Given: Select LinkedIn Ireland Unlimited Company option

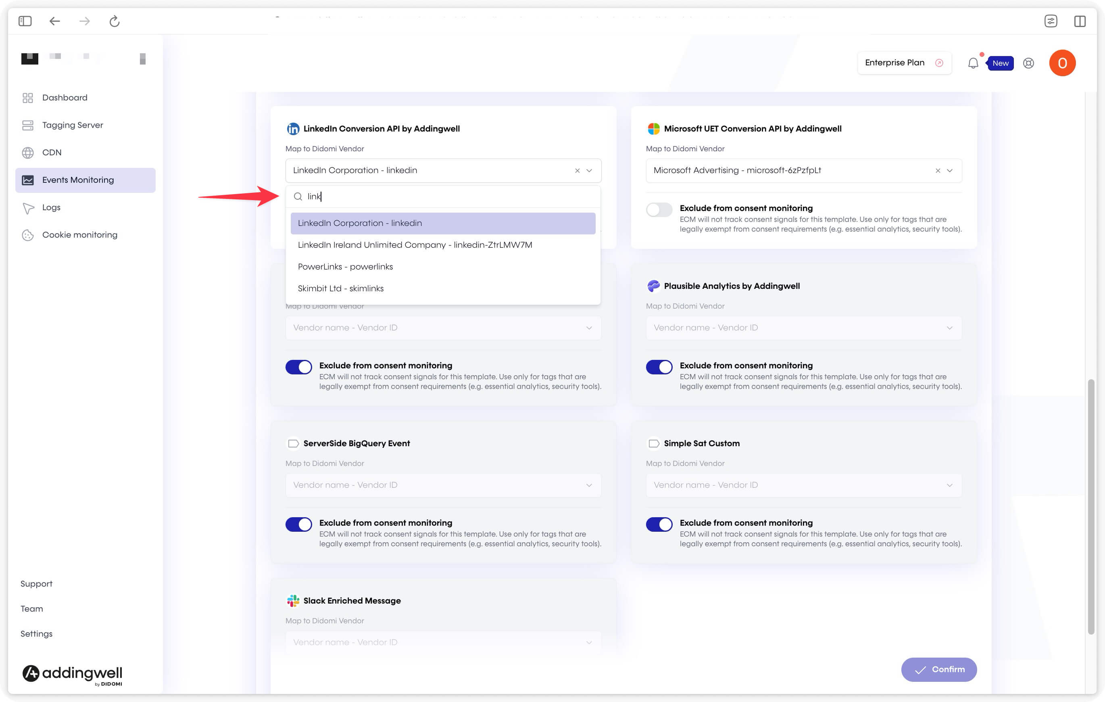Looking at the screenshot, I should tap(443, 245).
